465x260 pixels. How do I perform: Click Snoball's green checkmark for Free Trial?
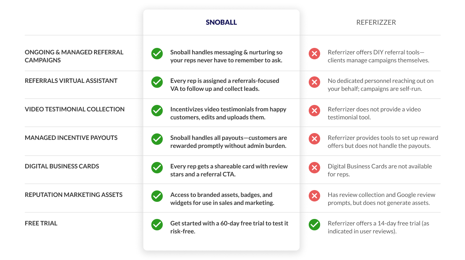[157, 225]
